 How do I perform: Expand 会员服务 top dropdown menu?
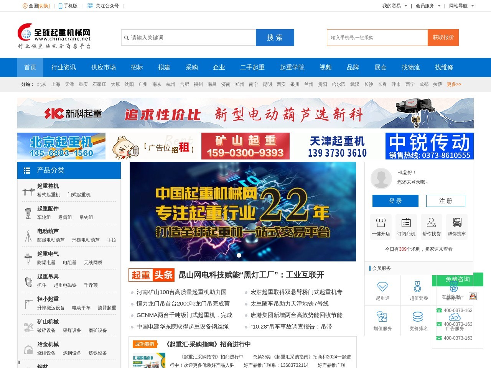(428, 6)
